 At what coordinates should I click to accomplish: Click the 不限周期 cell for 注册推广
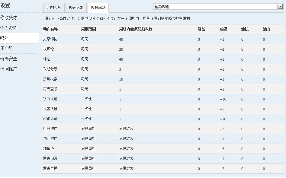click(x=88, y=129)
